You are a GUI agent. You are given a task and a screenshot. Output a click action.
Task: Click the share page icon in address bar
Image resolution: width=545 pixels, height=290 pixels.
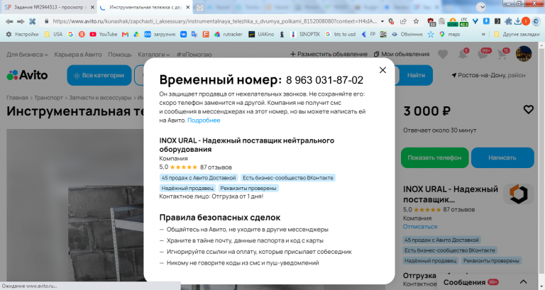(403, 21)
